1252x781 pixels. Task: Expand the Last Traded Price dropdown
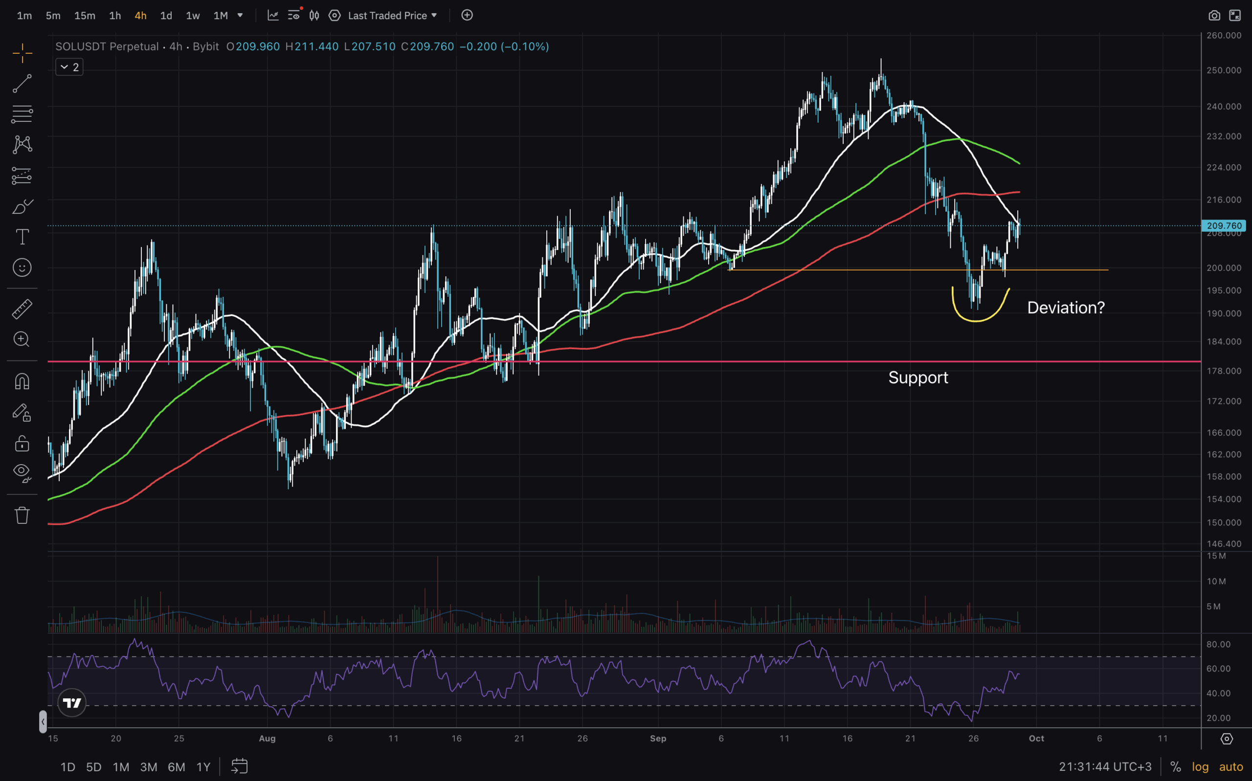tap(393, 16)
